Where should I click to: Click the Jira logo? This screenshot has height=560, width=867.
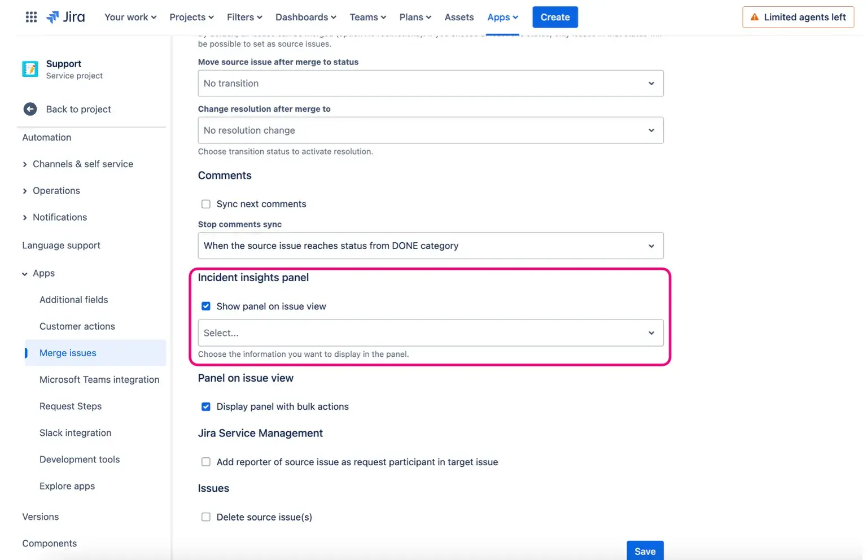66,17
